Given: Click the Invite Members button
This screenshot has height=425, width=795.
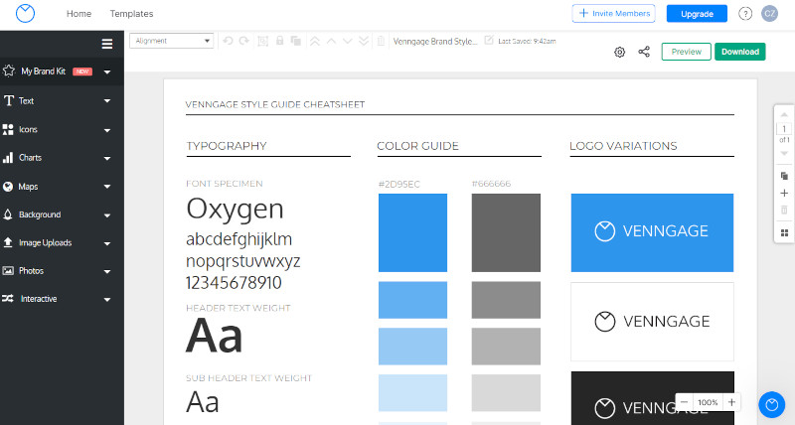Looking at the screenshot, I should (x=613, y=13).
